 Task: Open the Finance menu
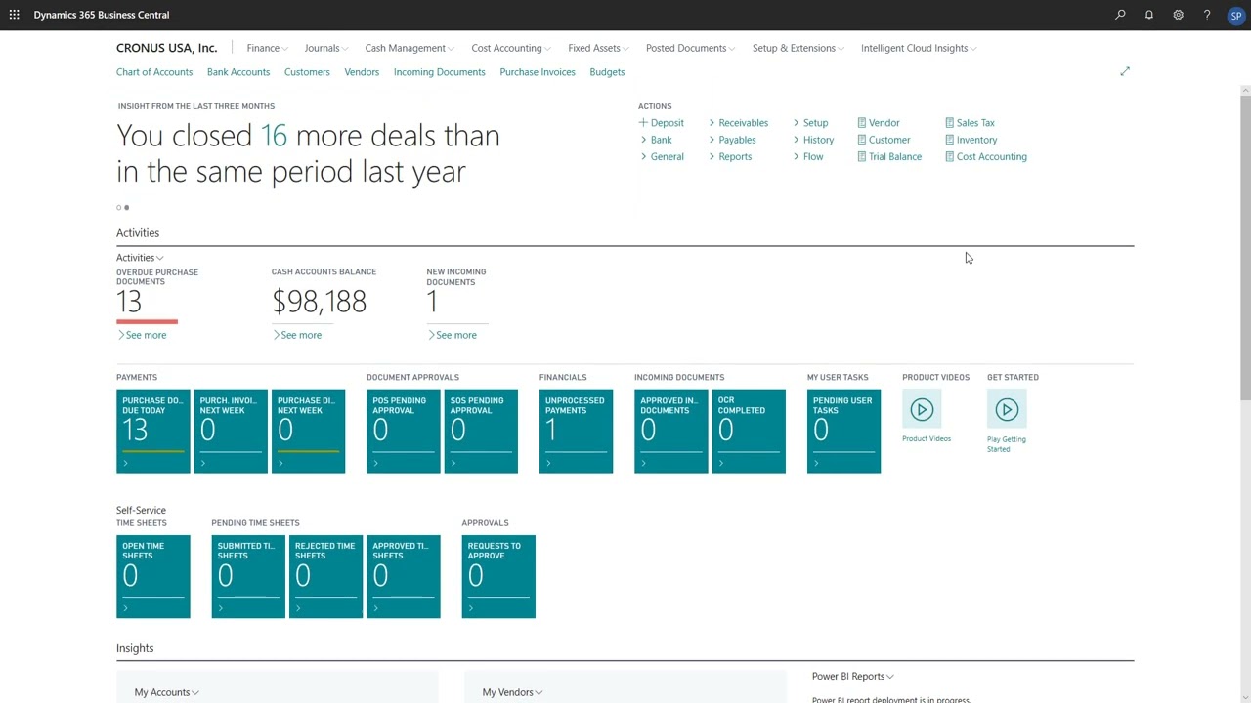coord(267,48)
